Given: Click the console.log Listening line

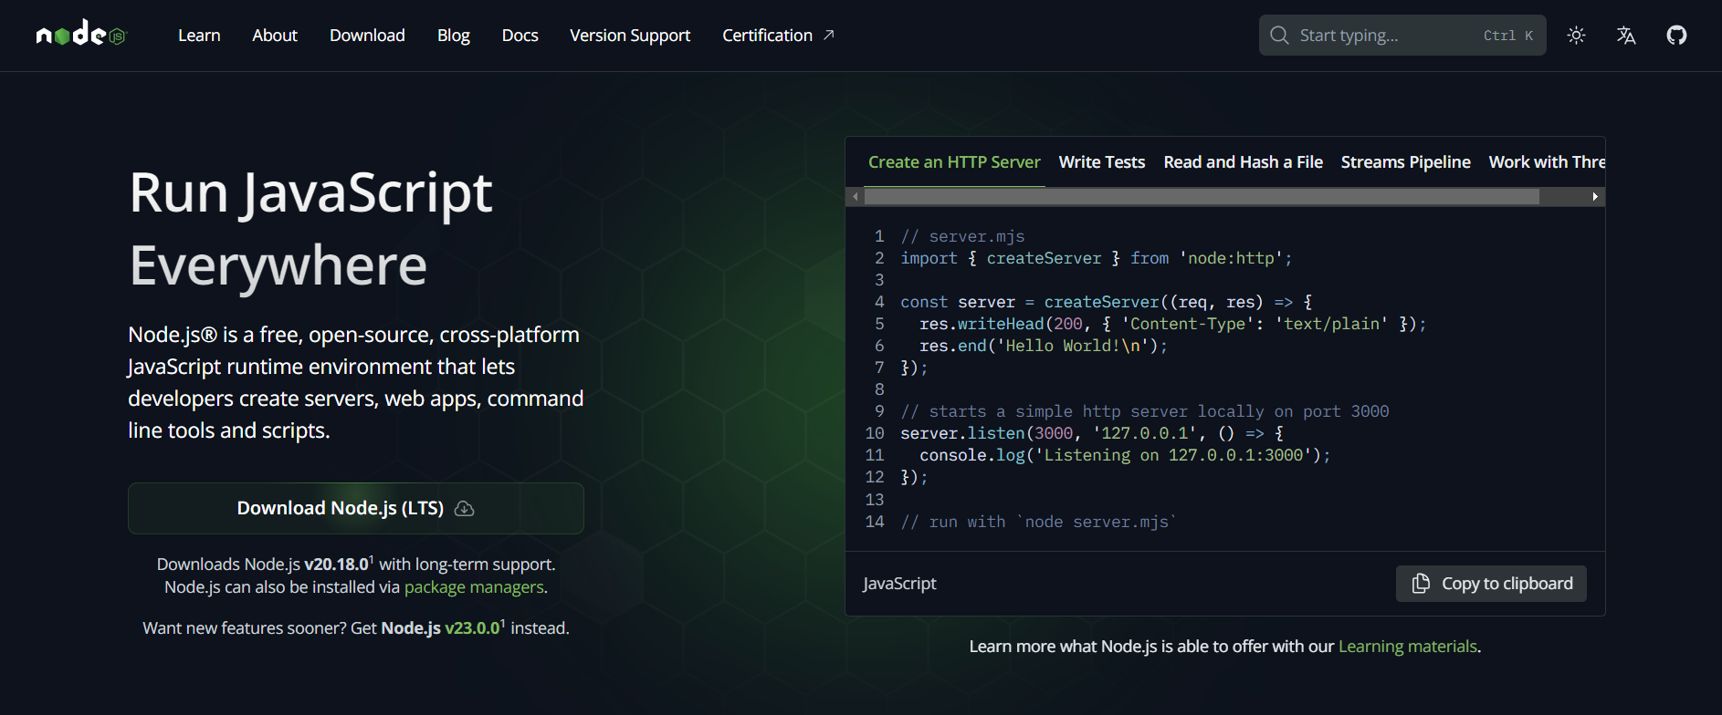Looking at the screenshot, I should (x=1125, y=455).
